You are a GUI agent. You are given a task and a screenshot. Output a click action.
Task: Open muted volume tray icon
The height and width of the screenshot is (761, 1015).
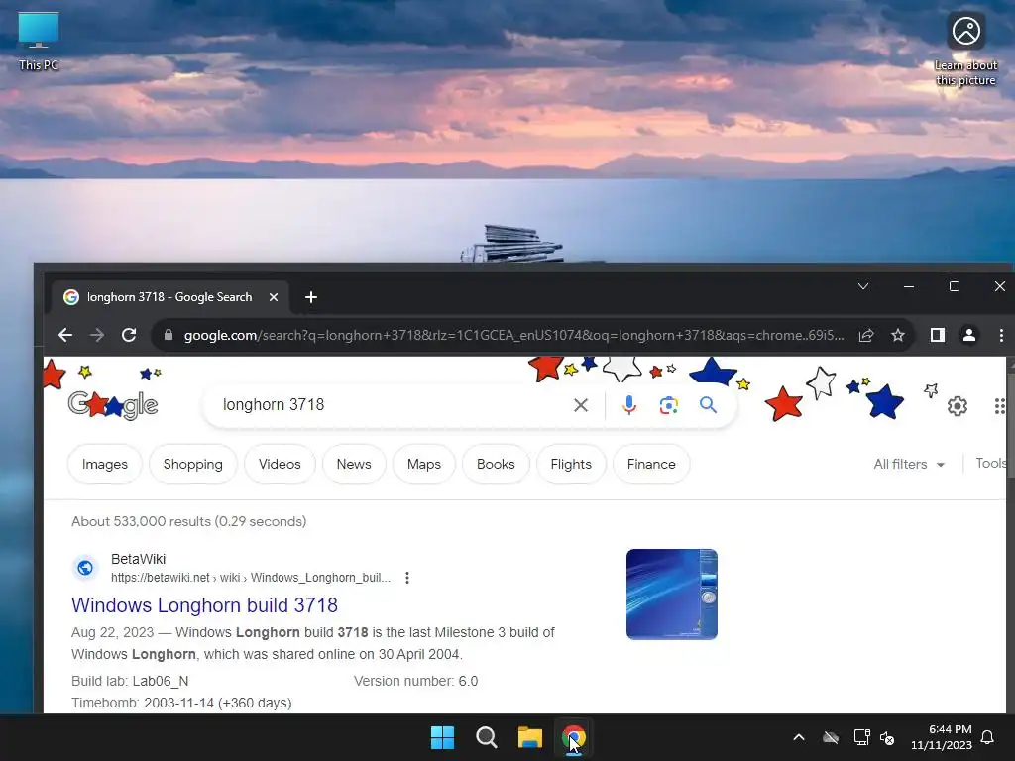(887, 737)
